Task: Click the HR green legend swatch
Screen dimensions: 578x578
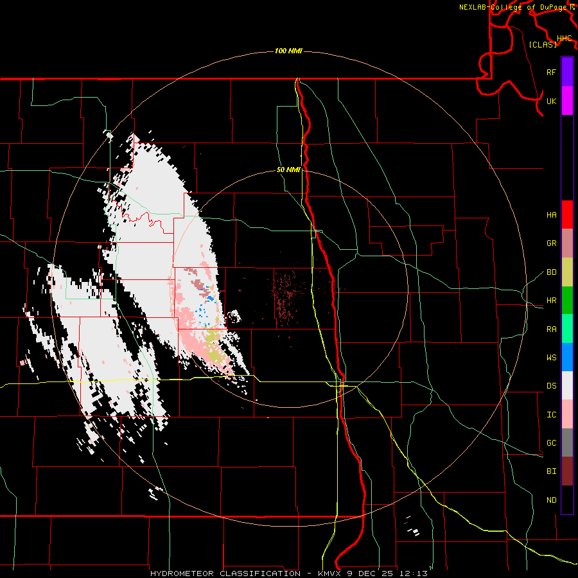Action: [x=567, y=301]
